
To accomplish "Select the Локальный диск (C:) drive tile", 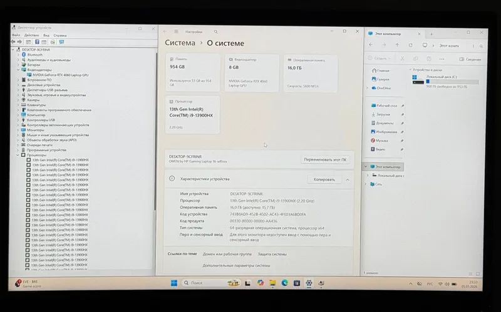I will pos(445,81).
